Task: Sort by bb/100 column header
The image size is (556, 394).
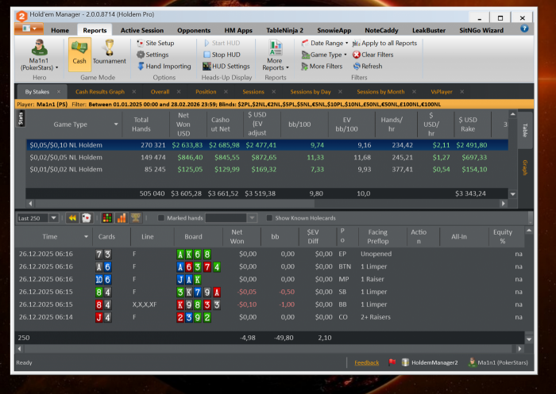Action: click(299, 124)
